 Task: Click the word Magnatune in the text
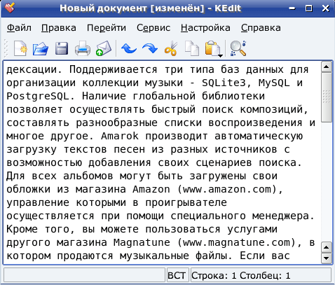click(142, 242)
